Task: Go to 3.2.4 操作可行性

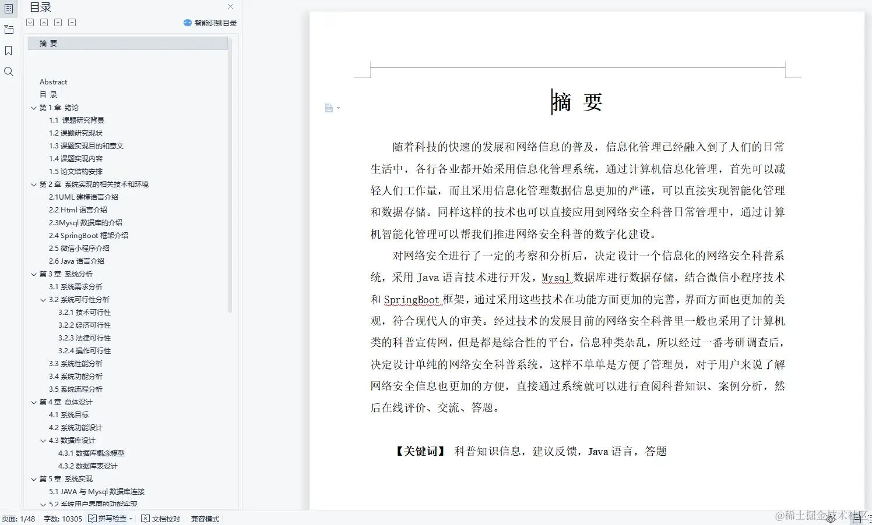Action: [85, 351]
